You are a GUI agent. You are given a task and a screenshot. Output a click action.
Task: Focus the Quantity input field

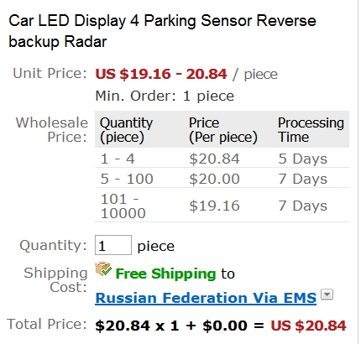tap(113, 245)
